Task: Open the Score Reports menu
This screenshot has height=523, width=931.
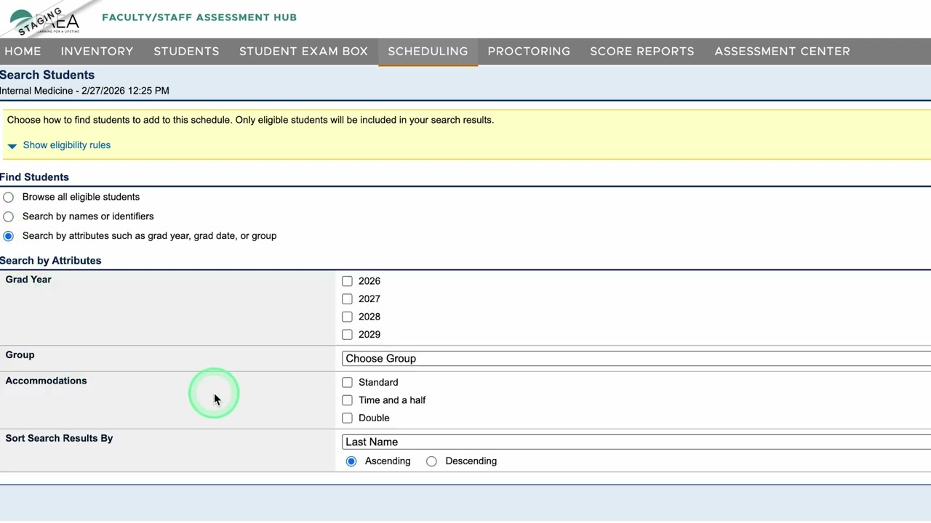Action: (642, 52)
